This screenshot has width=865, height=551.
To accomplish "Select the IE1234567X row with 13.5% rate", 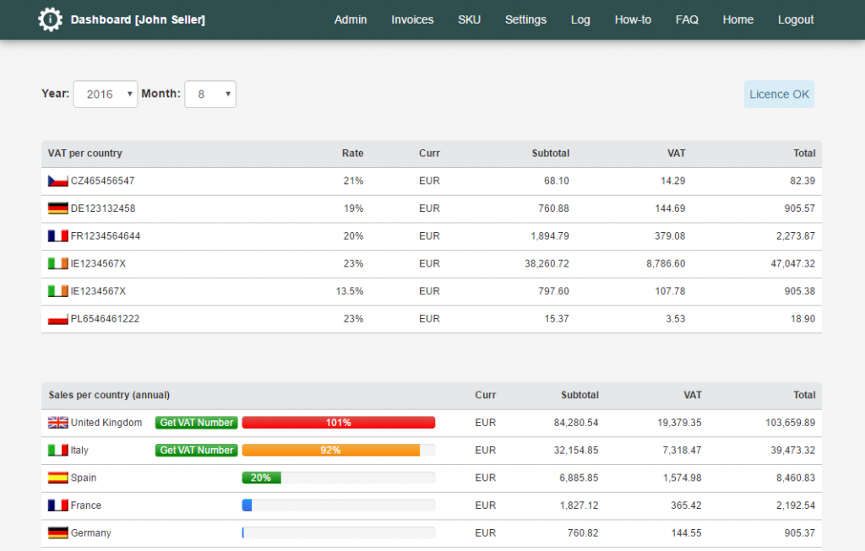I will pos(338,291).
